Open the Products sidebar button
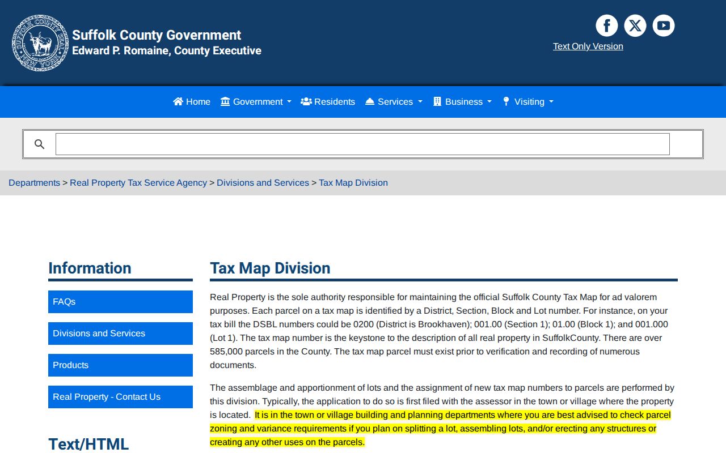This screenshot has height=453, width=726. [120, 365]
